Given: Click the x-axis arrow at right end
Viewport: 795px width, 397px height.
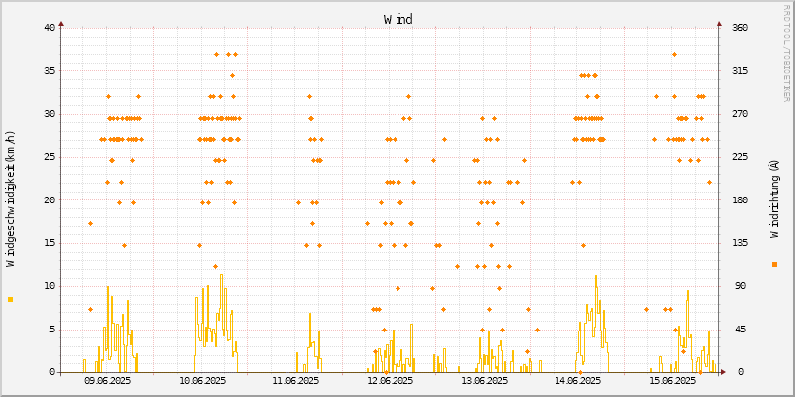Looking at the screenshot, I should click(723, 372).
